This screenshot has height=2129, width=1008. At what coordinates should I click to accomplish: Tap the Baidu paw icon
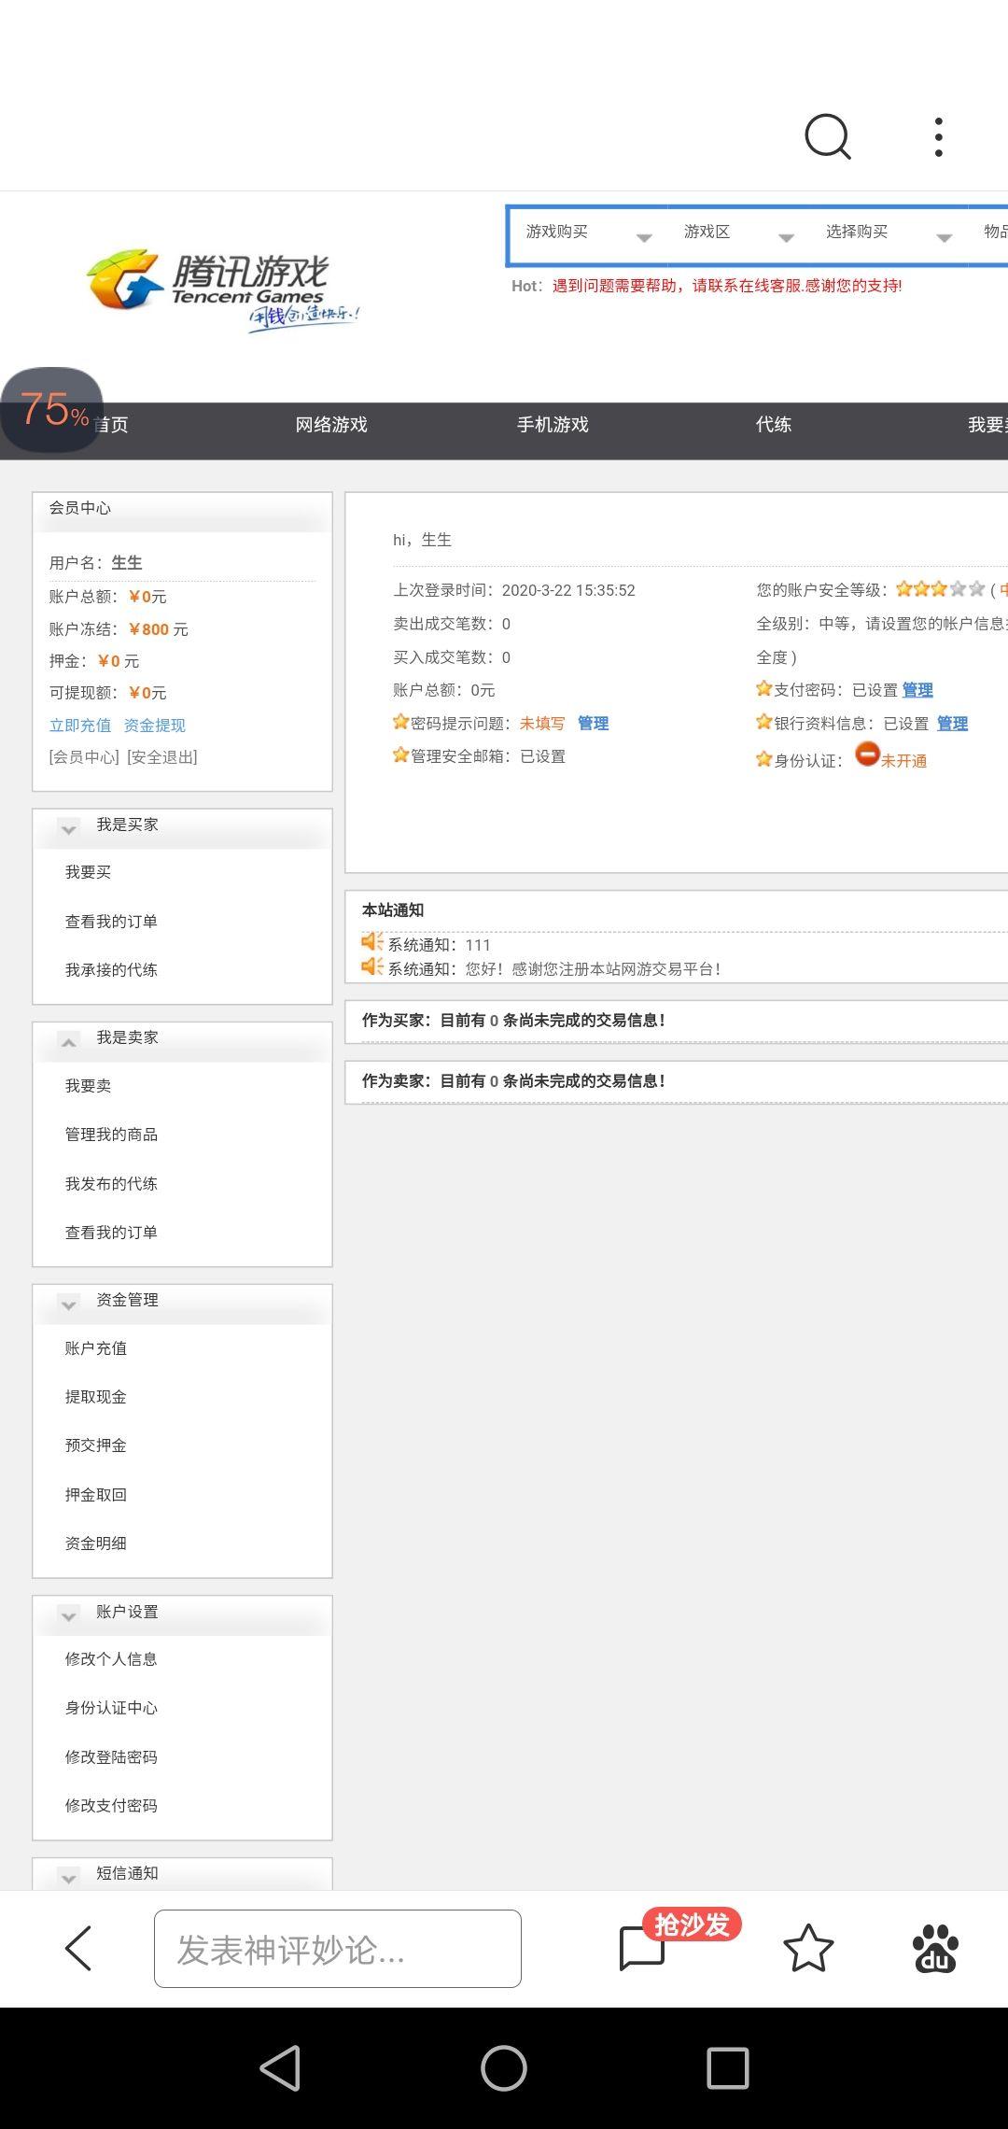click(935, 1949)
